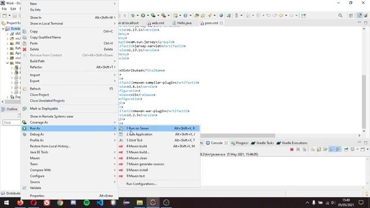Click the Search magnifier toolbar icon
This screenshot has width=370, height=208.
341,16
